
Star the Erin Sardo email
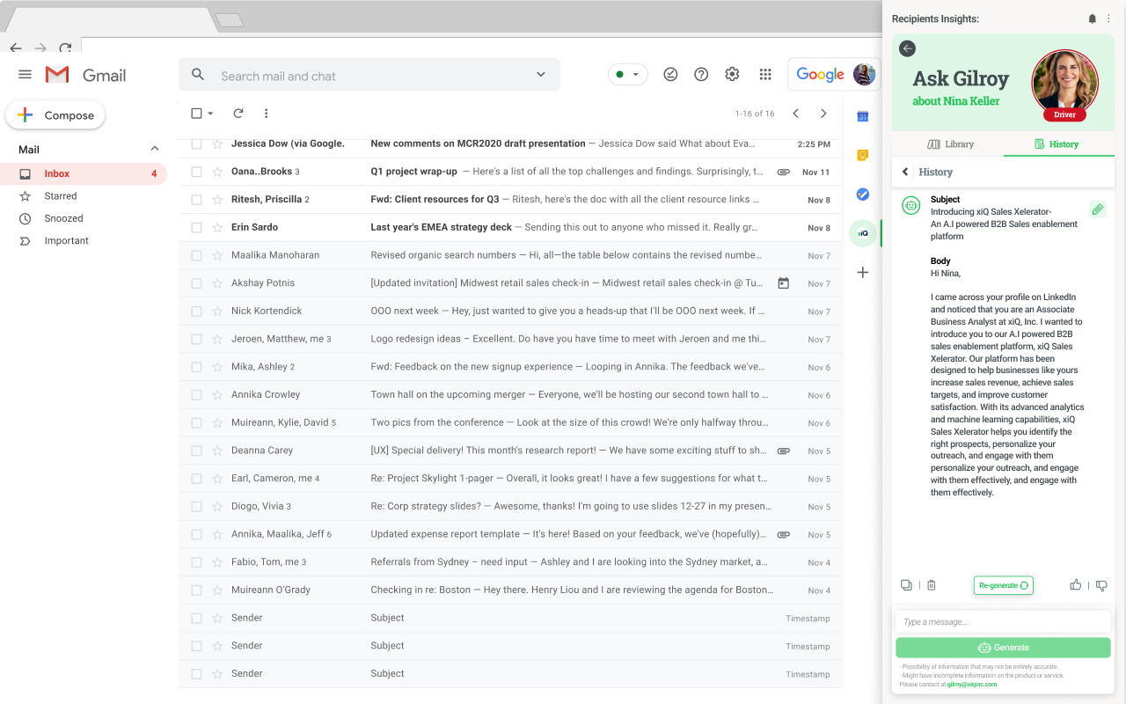pyautogui.click(x=217, y=227)
